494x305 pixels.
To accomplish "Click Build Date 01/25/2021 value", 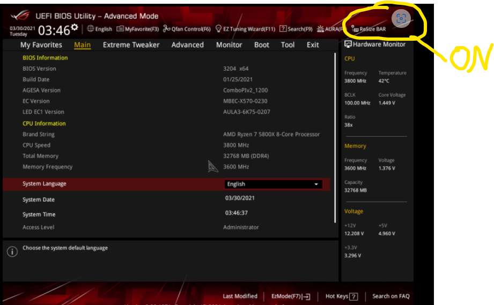I will point(238,80).
